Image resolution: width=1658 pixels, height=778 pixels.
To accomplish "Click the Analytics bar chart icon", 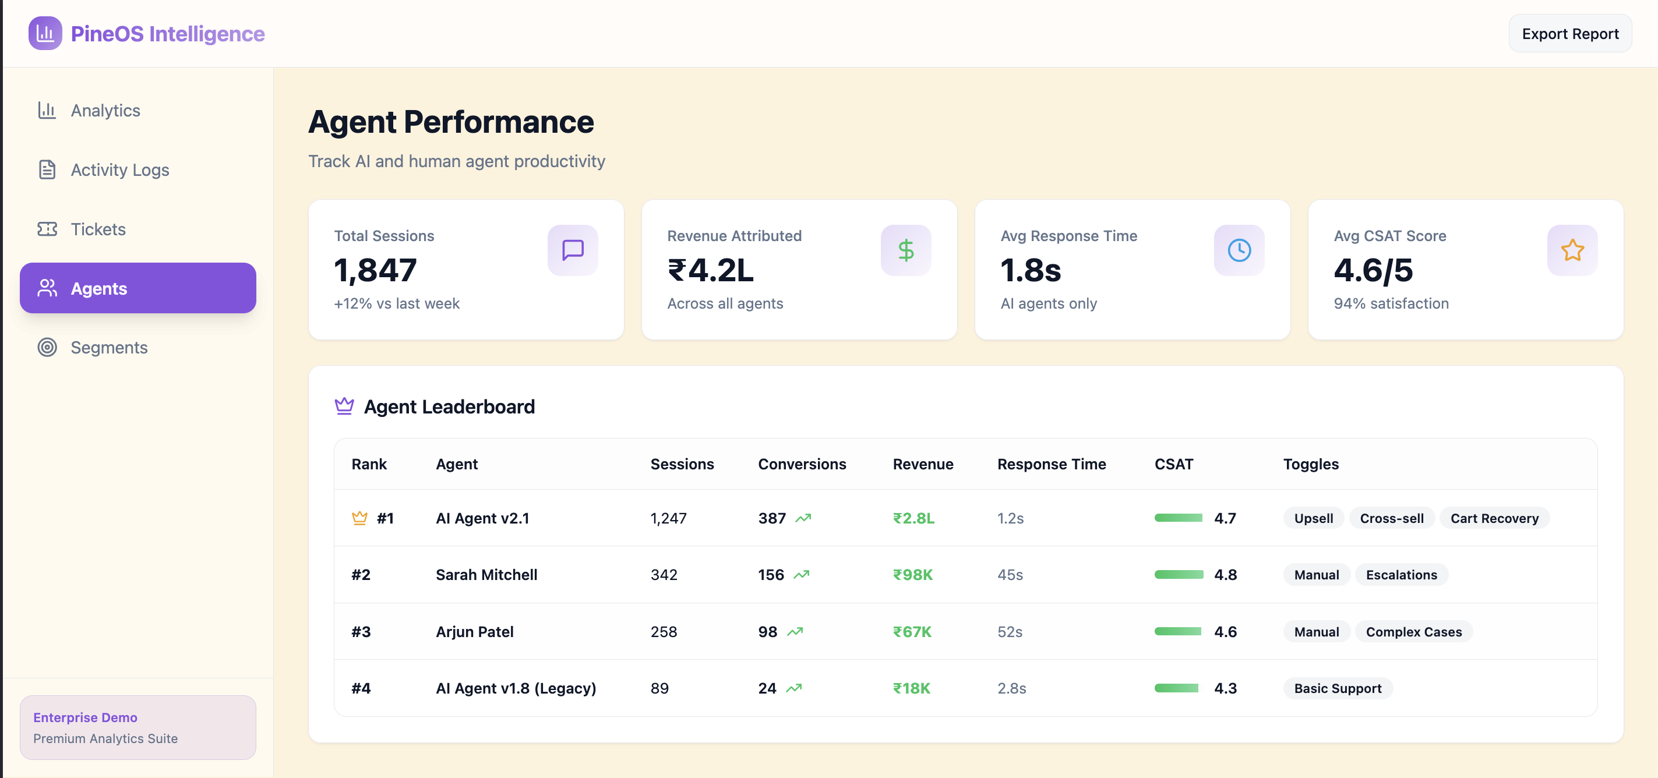I will click(x=47, y=111).
